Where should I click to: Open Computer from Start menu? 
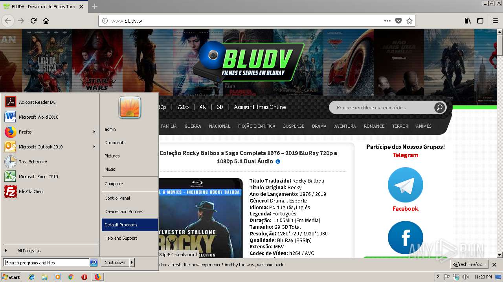click(x=130, y=184)
